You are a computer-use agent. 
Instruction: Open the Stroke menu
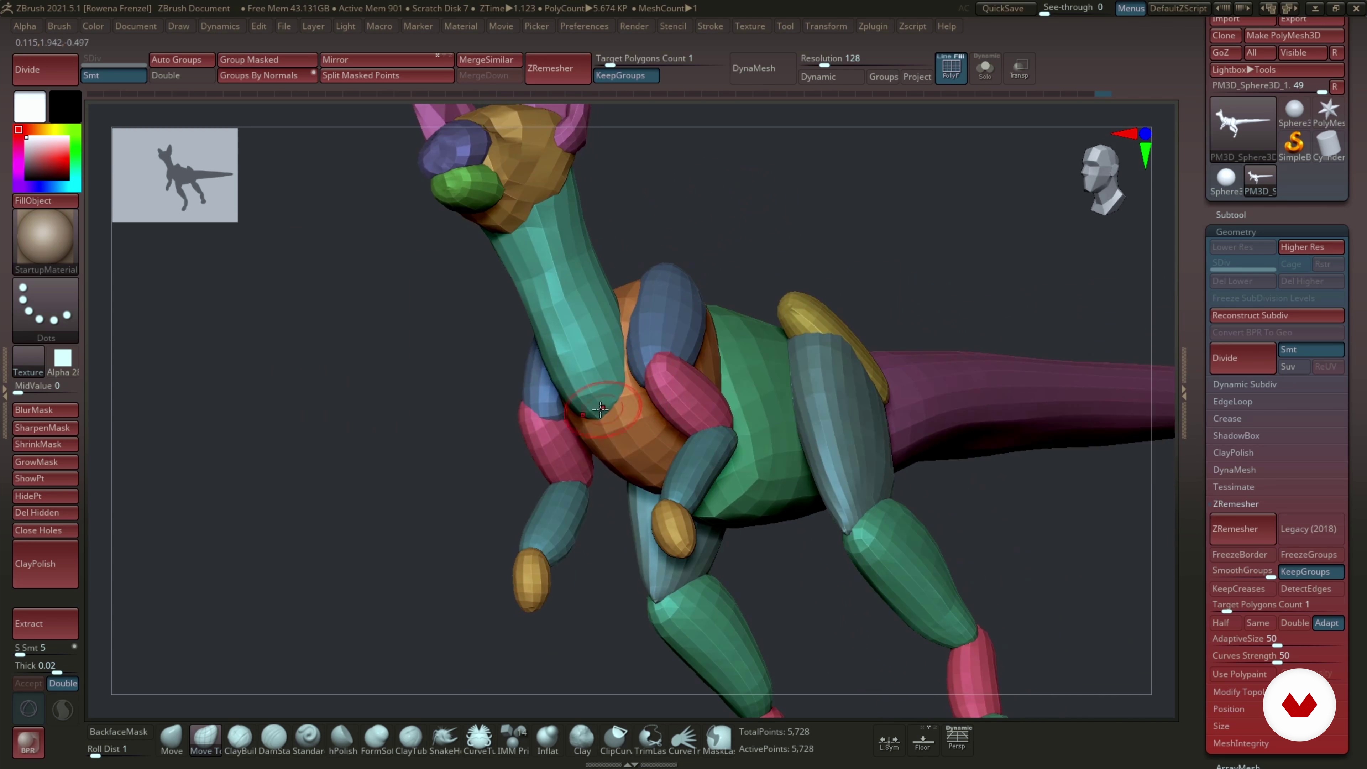click(x=710, y=26)
